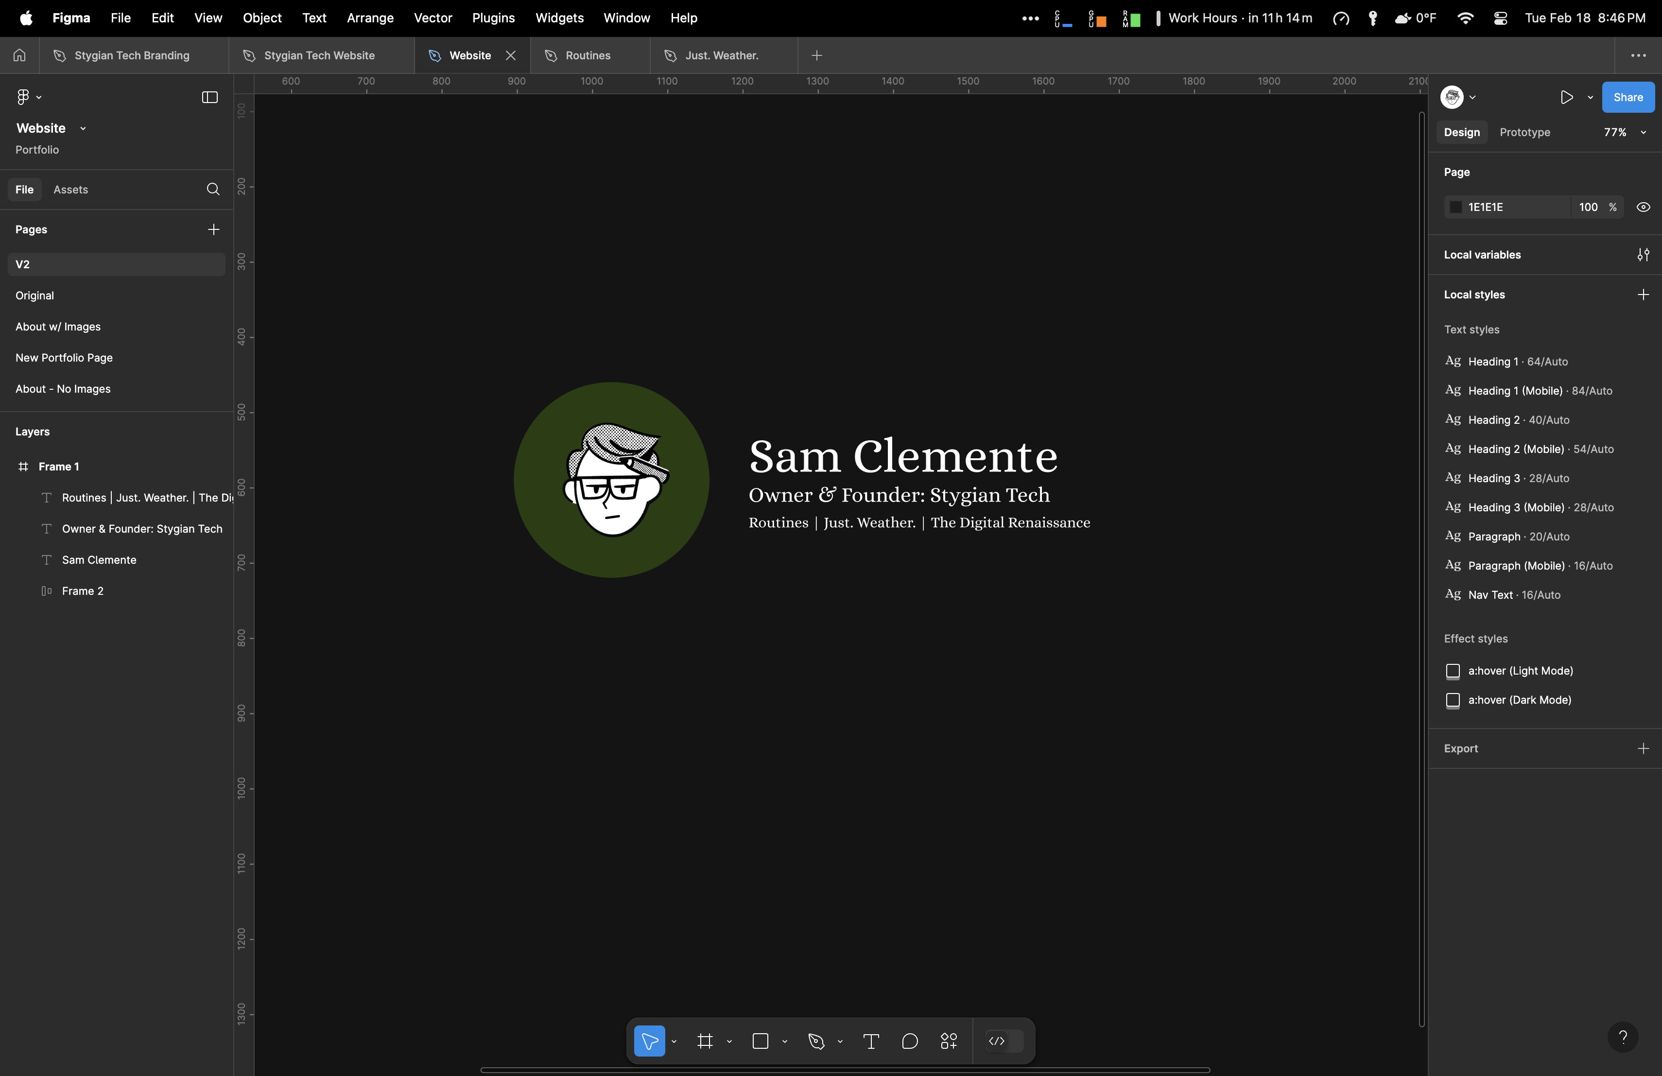Open the Actions resources tool
This screenshot has width=1662, height=1076.
click(948, 1041)
